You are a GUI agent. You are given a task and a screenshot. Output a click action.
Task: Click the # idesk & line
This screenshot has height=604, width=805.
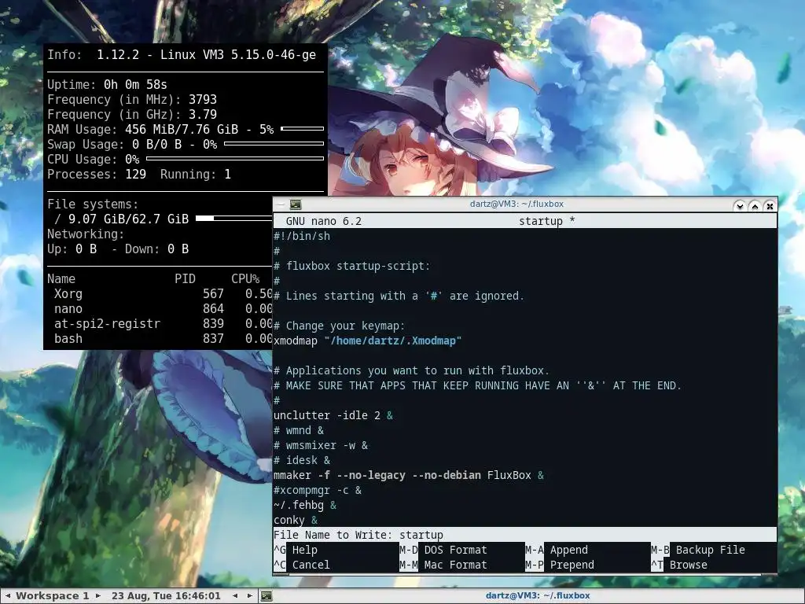pyautogui.click(x=302, y=460)
